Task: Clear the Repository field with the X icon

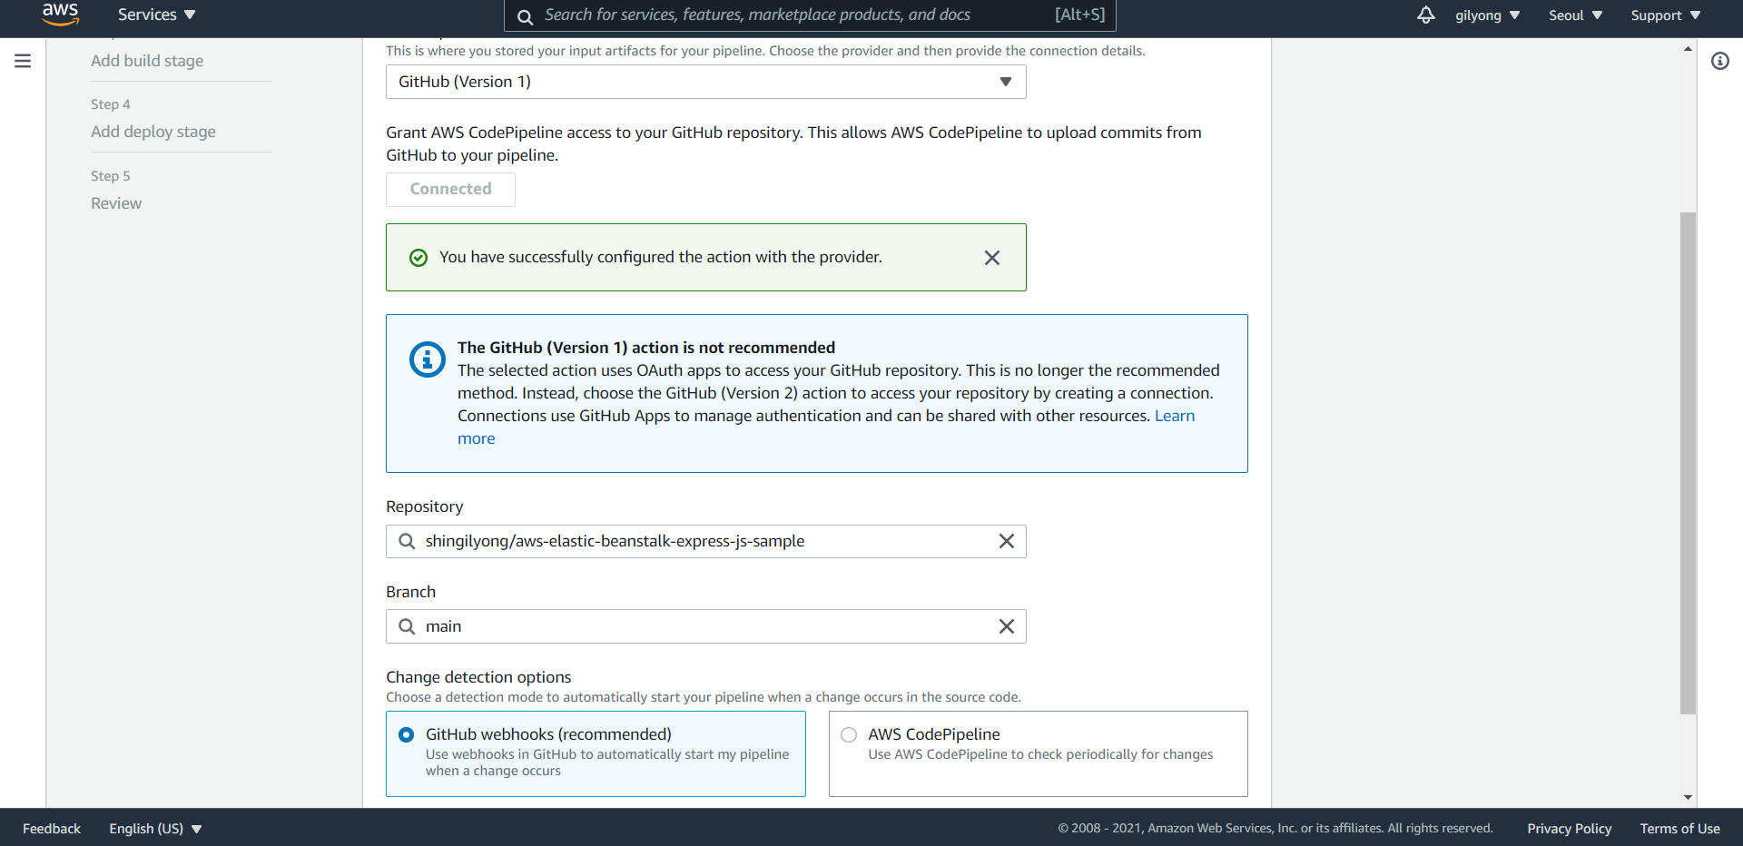Action: pos(1007,541)
